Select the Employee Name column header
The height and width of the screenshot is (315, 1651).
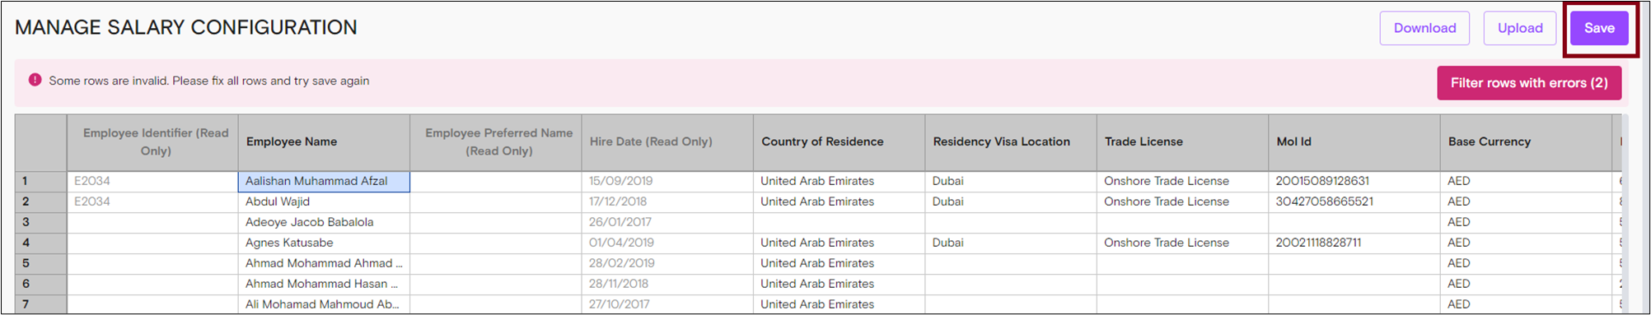pos(324,142)
